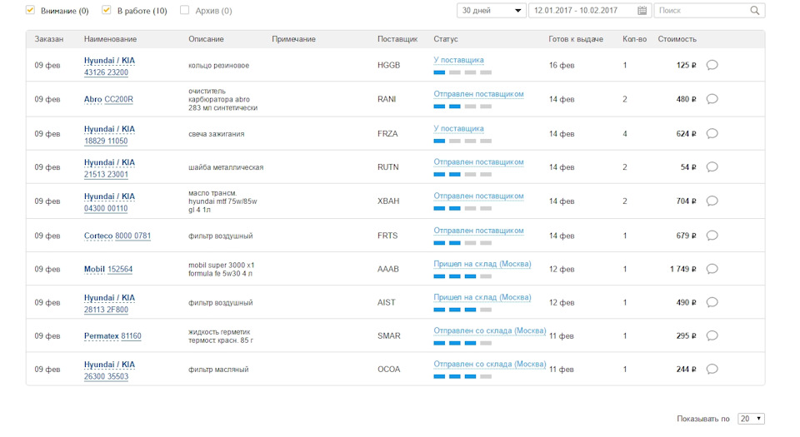Uncheck the Внимание (0) checkbox
Screen dimensions: 800x437
[x=30, y=10]
